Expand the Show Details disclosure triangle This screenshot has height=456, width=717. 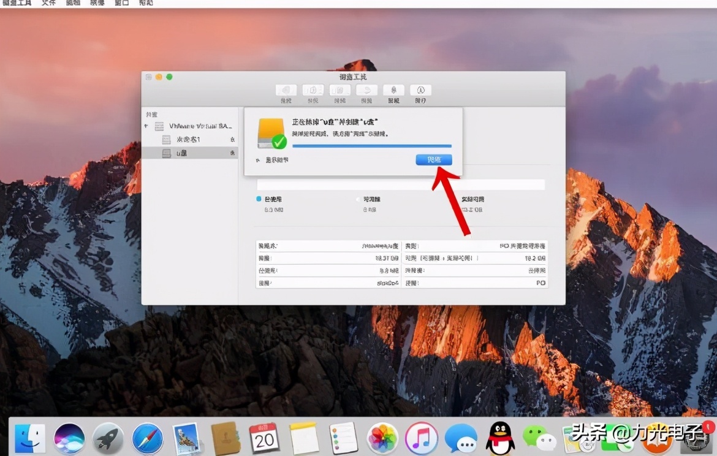[258, 160]
